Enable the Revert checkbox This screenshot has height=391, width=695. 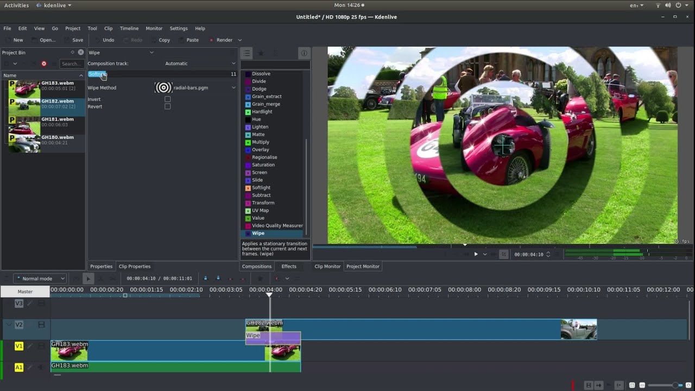pos(167,106)
